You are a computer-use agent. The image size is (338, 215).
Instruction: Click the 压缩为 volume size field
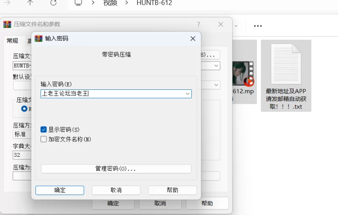22,176
